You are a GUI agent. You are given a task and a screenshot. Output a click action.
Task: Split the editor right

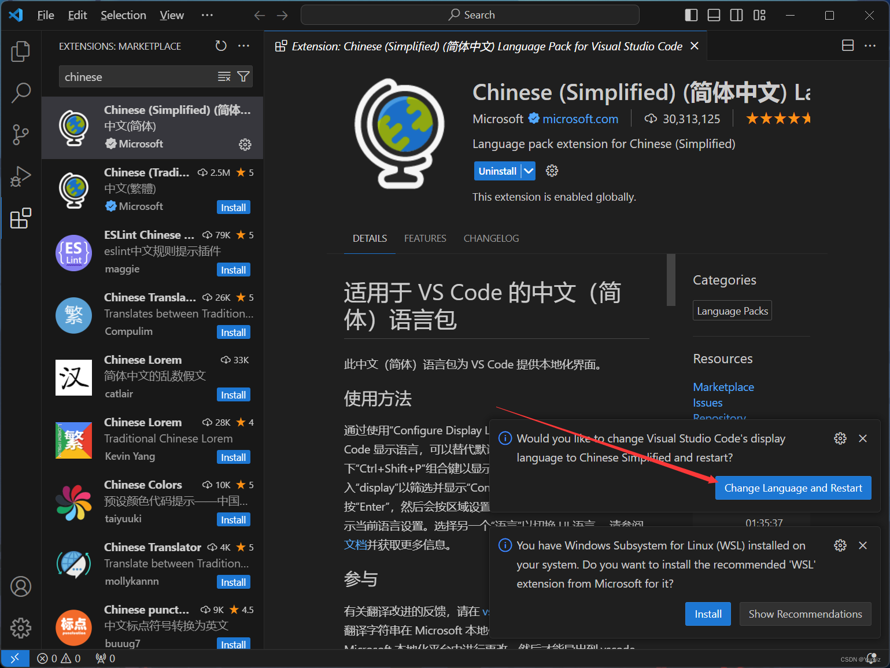pyautogui.click(x=848, y=46)
